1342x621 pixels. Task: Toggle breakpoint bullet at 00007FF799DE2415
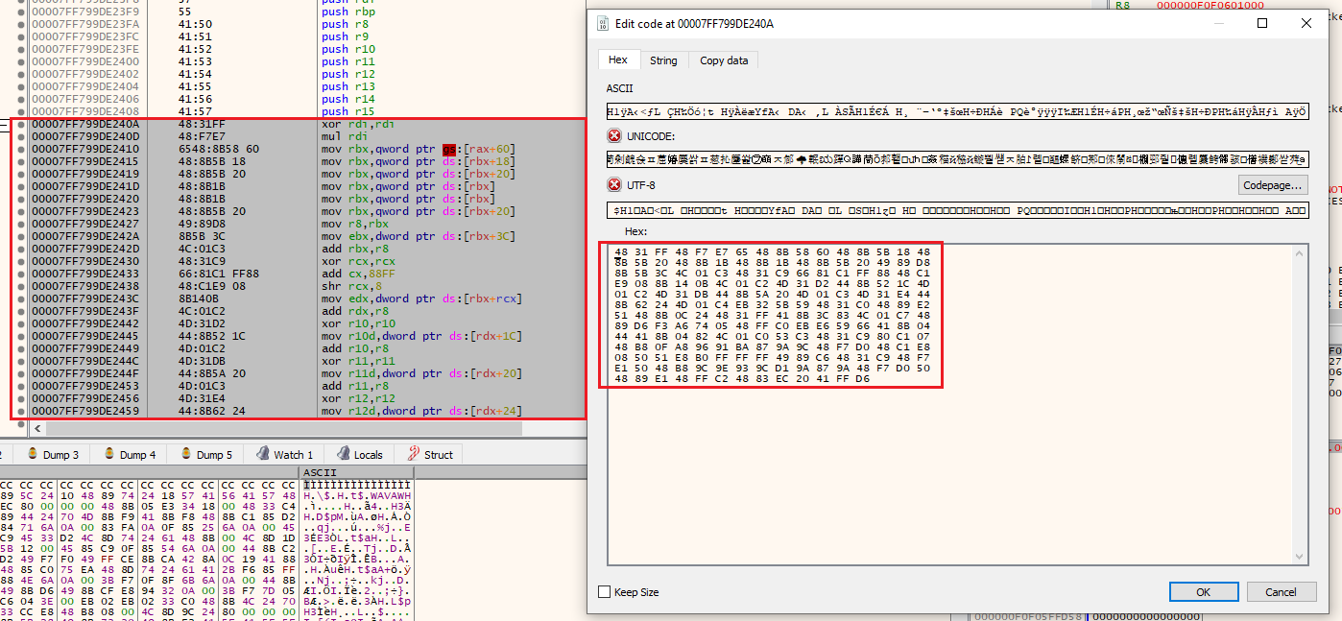pyautogui.click(x=20, y=161)
